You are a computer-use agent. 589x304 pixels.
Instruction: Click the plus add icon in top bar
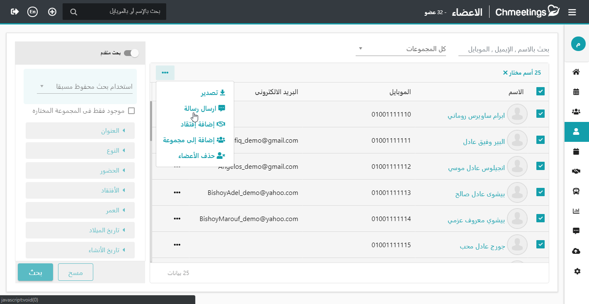52,12
